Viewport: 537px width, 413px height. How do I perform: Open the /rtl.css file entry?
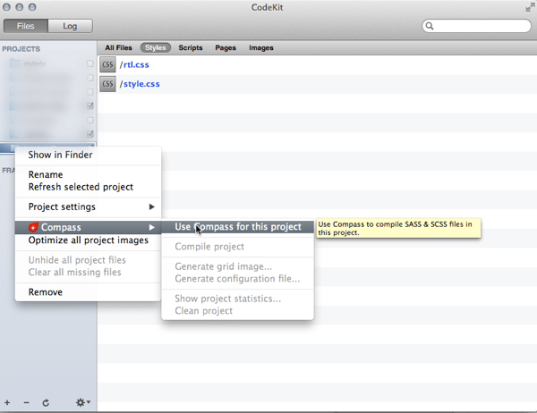tap(317, 64)
